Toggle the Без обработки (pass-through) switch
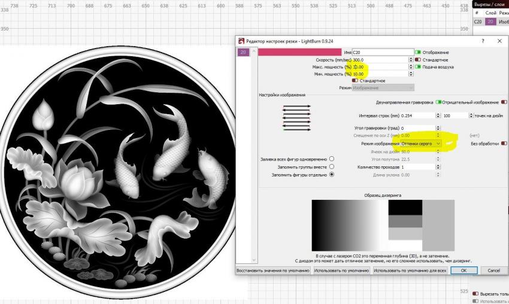 click(x=504, y=144)
